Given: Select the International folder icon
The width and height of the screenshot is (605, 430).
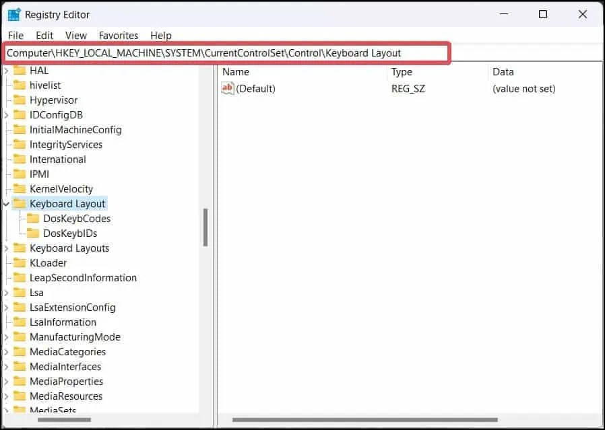Looking at the screenshot, I should (x=20, y=159).
